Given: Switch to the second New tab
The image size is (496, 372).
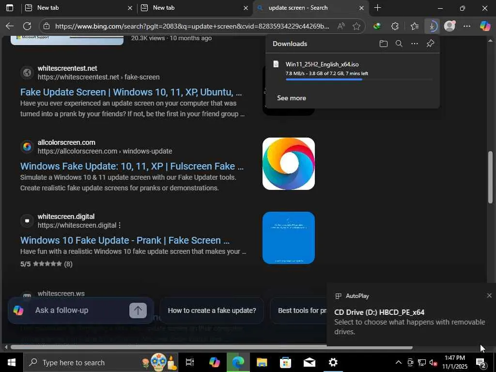Looking at the screenshot, I should click(x=194, y=8).
